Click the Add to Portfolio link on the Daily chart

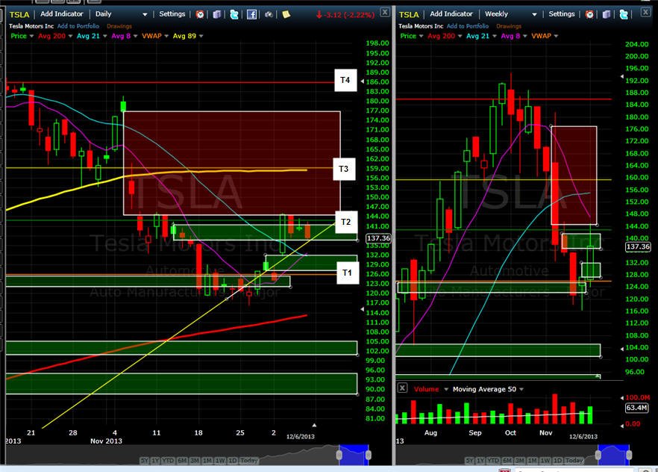[x=78, y=26]
